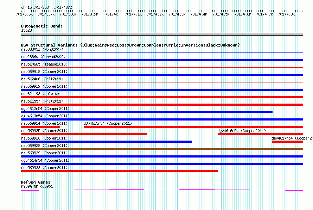This screenshot has width=313, height=210.
Task: Click the short red bar of nsv569924
Action: point(40,127)
